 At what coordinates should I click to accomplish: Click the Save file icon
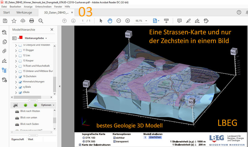5,21
